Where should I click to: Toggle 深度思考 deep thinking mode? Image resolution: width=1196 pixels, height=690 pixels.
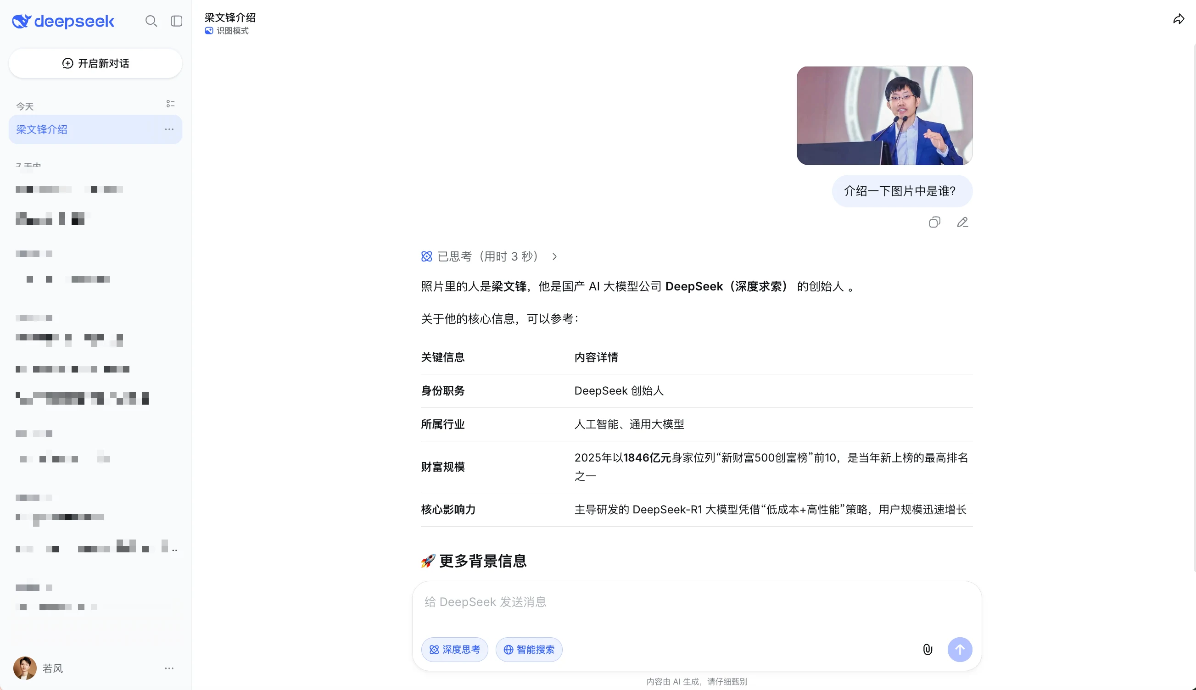[x=455, y=649]
